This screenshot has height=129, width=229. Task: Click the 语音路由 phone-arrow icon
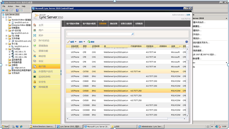35,46
